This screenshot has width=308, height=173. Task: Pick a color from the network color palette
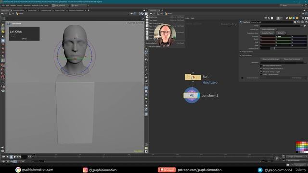tap(302, 147)
